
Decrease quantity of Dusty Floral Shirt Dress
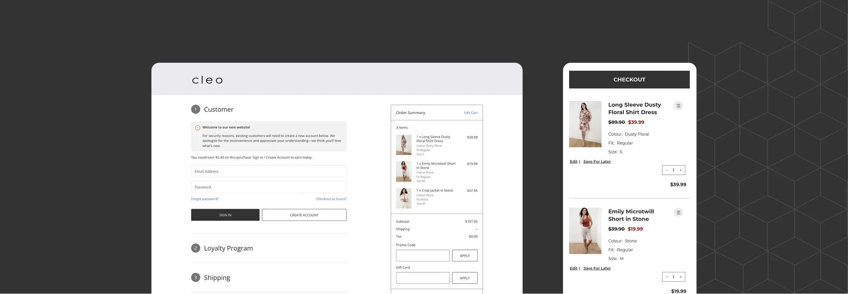click(x=667, y=170)
